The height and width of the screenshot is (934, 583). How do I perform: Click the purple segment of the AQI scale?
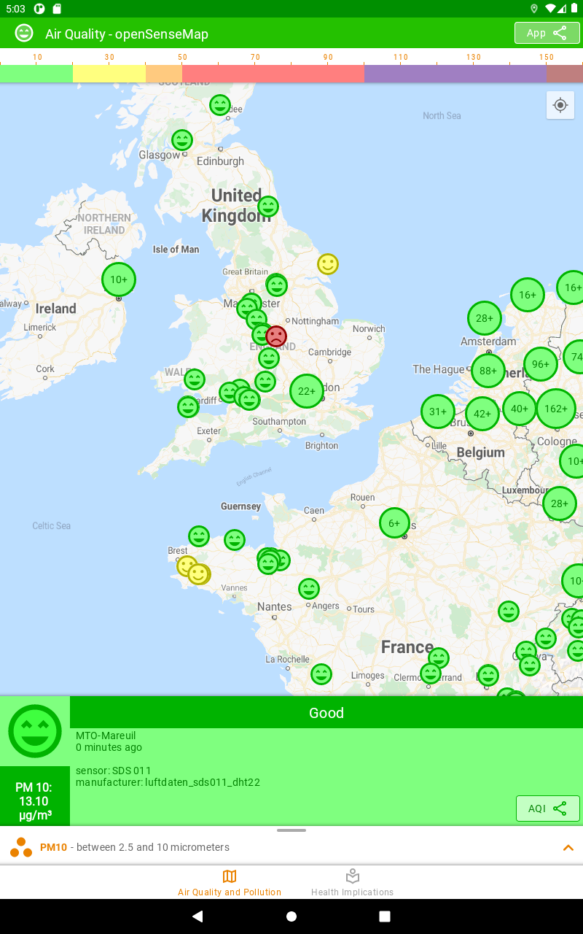[455, 74]
